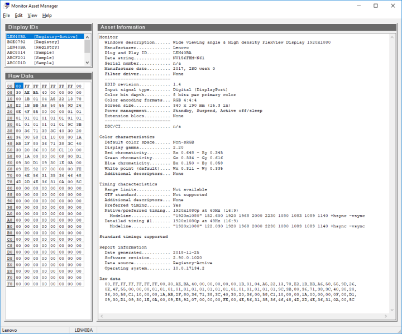Click row header F8 in Raw Data grid
Screen dimensions: 402x334
coord(10,284)
